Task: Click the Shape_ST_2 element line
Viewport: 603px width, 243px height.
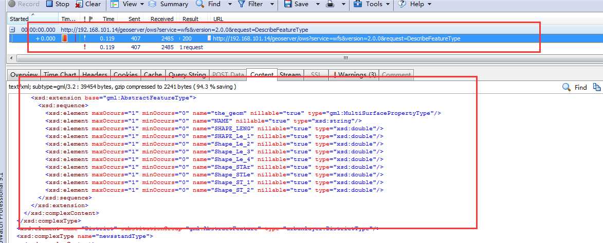Action: tap(214, 190)
